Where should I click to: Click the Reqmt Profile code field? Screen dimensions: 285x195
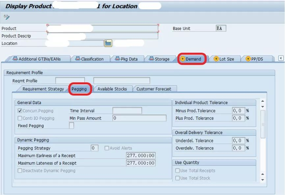(x=70, y=81)
